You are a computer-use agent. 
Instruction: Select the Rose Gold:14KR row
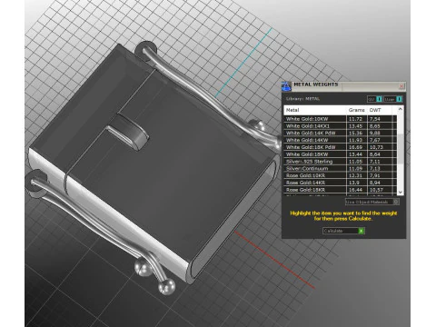[x=340, y=183]
